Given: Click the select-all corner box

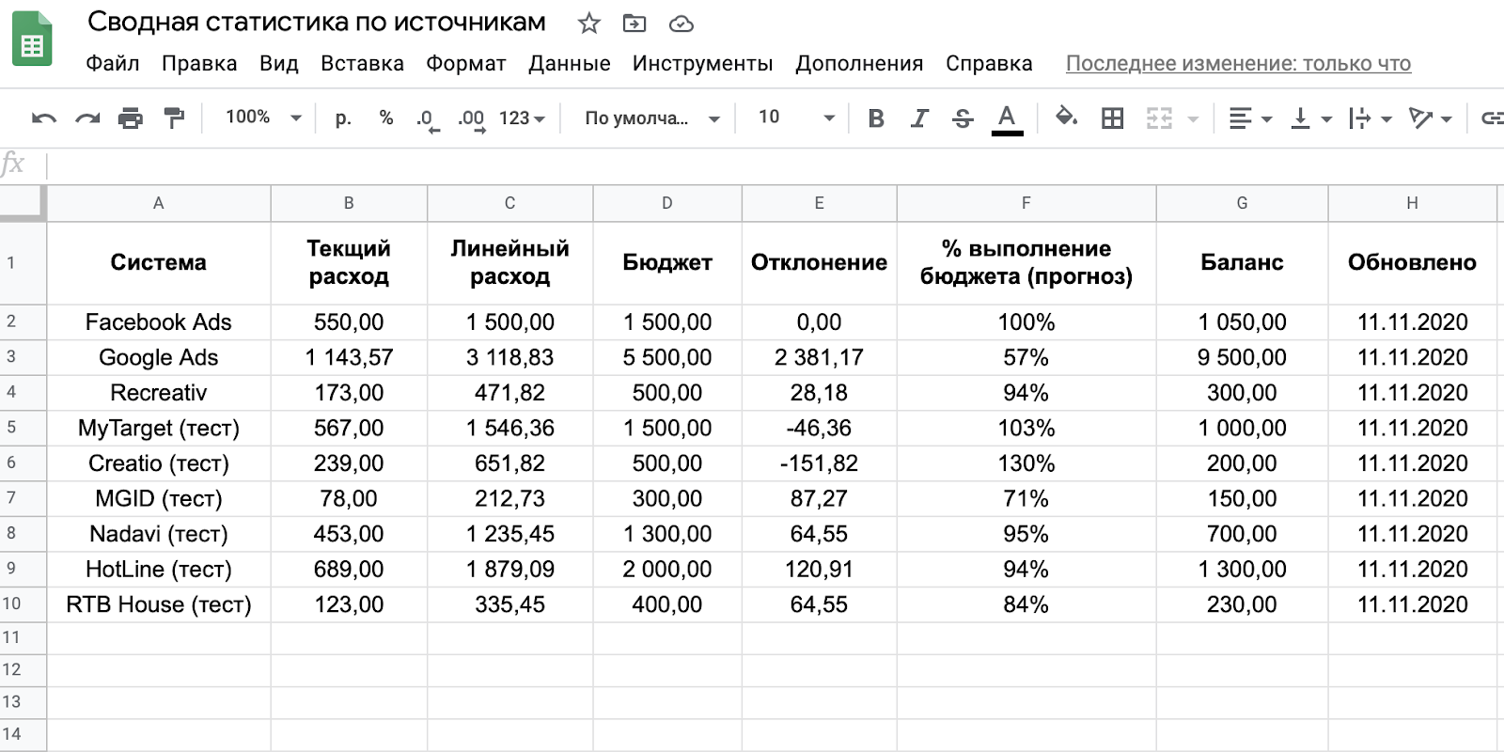Looking at the screenshot, I should point(23,203).
